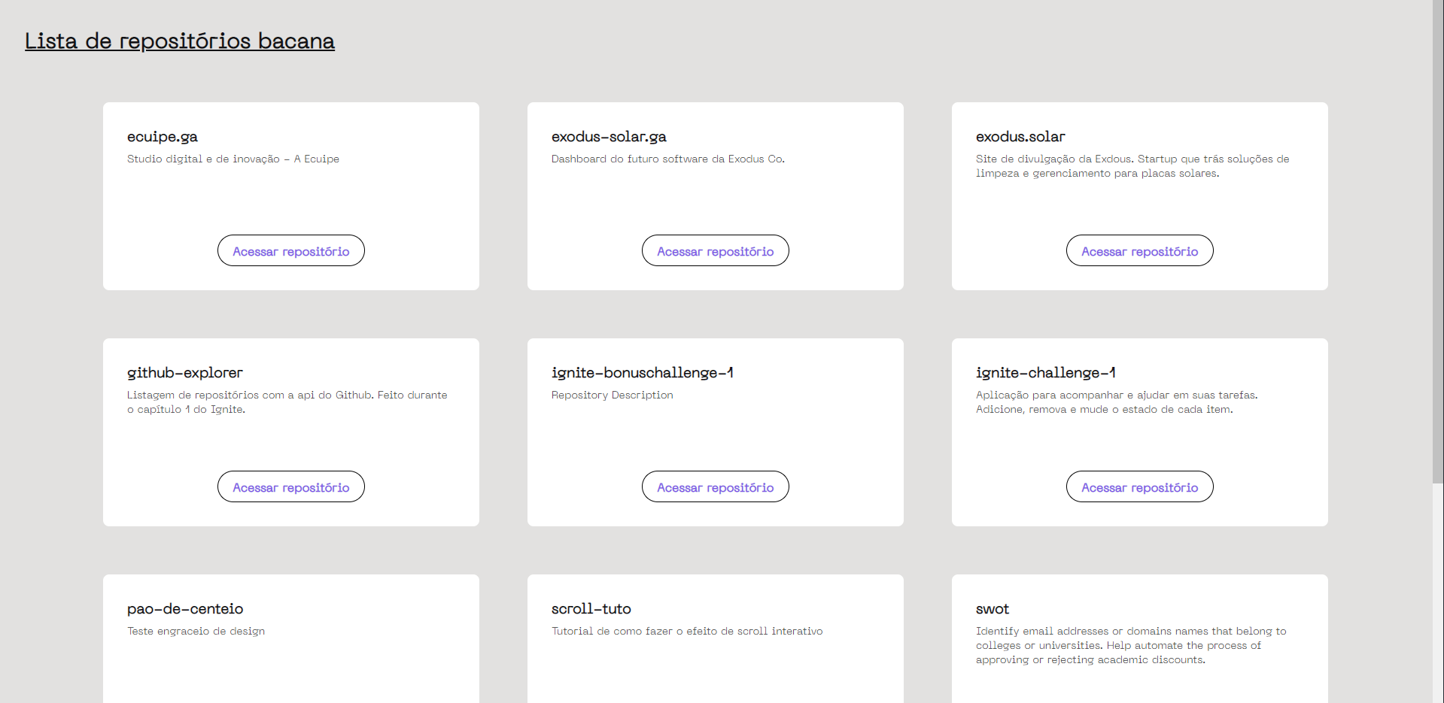Click the scroll-tuto card title
The height and width of the screenshot is (703, 1444).
coord(591,609)
